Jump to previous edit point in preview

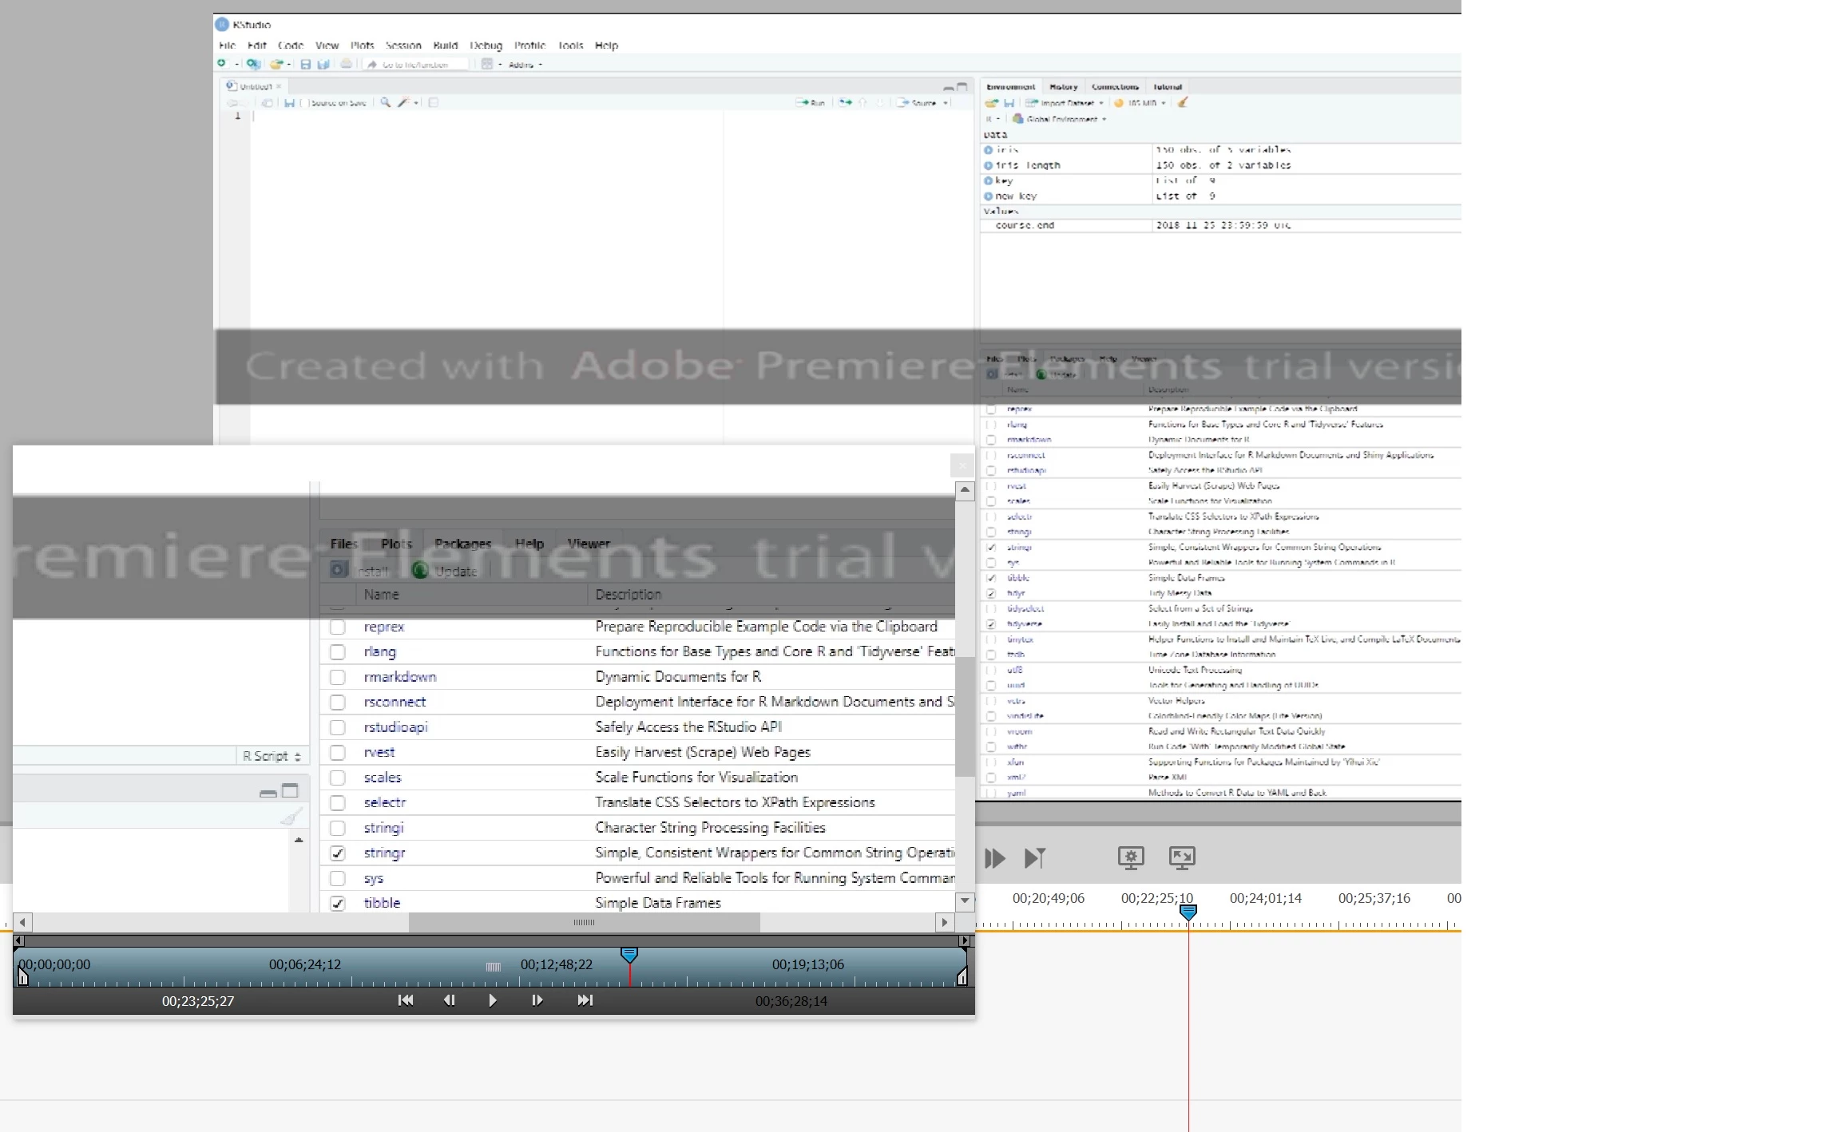[406, 1000]
